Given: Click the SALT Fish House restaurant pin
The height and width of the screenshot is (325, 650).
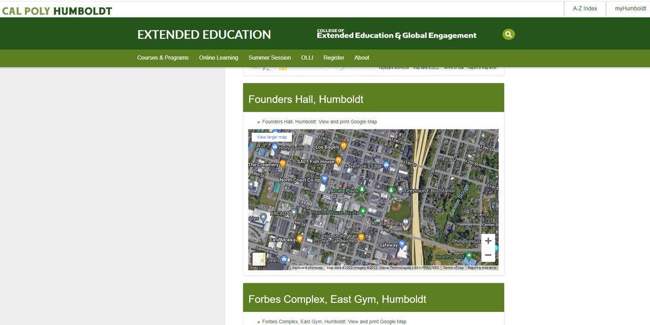Looking at the screenshot, I should click(339, 160).
